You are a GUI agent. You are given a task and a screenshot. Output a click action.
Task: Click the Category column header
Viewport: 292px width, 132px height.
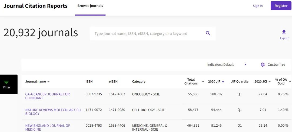tap(139, 82)
